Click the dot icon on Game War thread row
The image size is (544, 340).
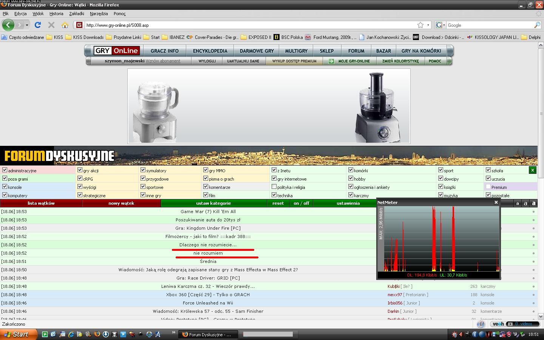click(533, 212)
